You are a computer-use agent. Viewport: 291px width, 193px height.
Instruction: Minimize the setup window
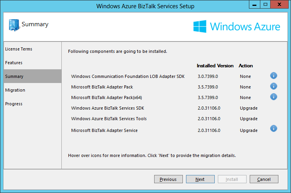pos(254,4)
